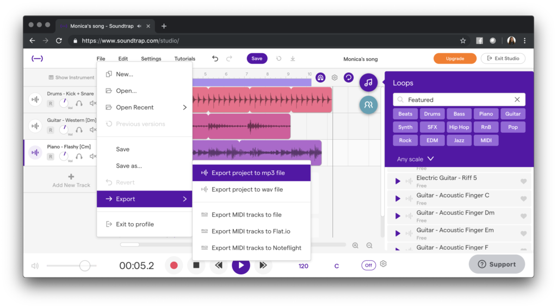Click Add New Track
The width and height of the screenshot is (557, 308).
point(71,181)
